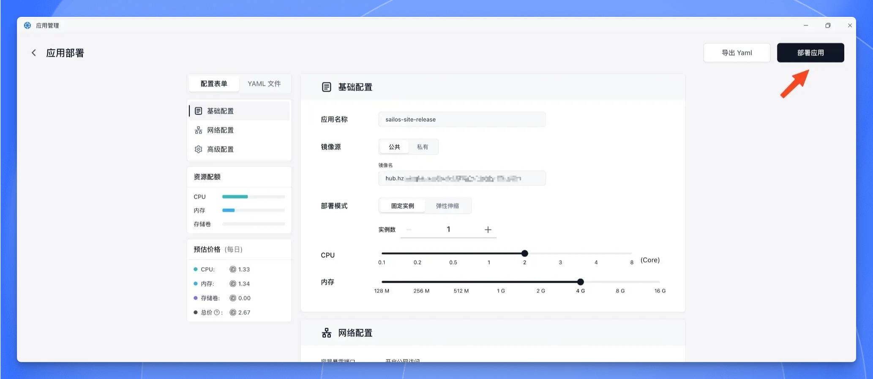Click the CPU quota usage bar
Viewport: 873px width, 379px height.
254,197
